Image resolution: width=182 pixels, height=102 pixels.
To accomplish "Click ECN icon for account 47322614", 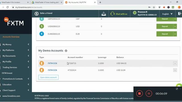I will coord(42,70).
